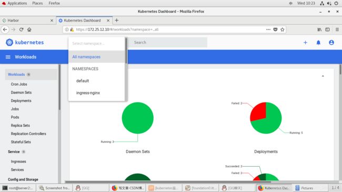This screenshot has width=342, height=192.
Task: Click the Firefox home icon
Action: tap(29, 29)
